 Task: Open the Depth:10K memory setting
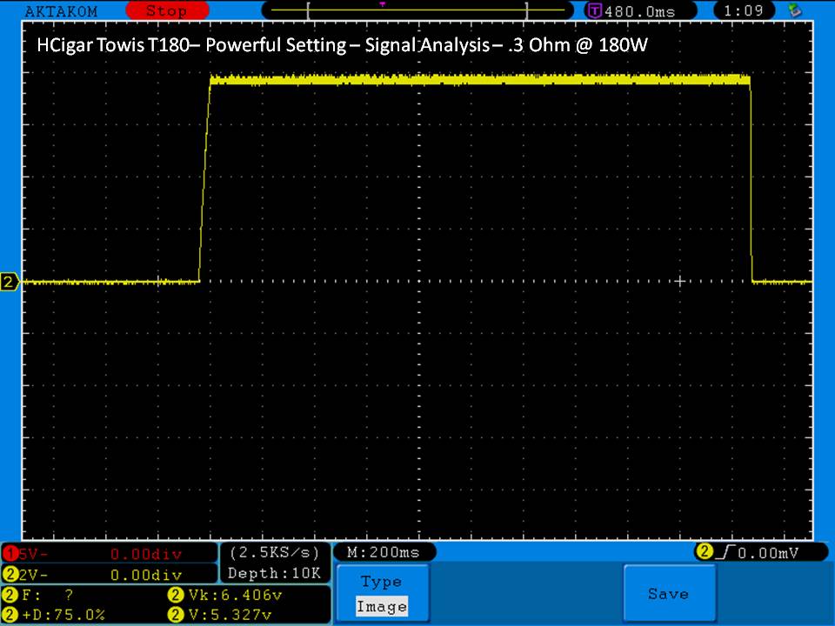coord(274,573)
